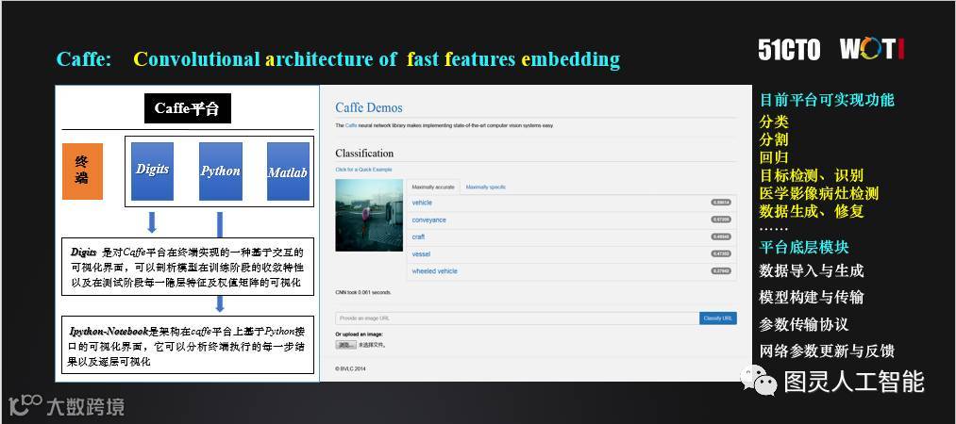Click the score badge for vehicle
The image size is (956, 424).
(x=721, y=203)
